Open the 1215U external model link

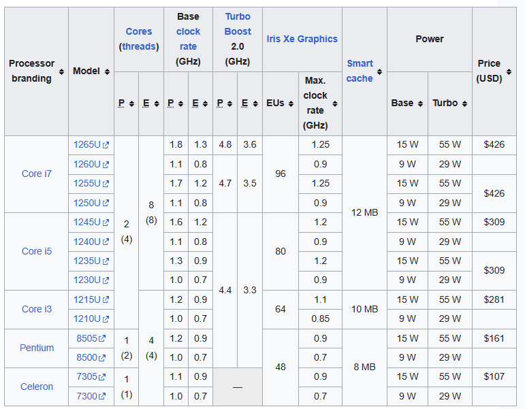91,299
